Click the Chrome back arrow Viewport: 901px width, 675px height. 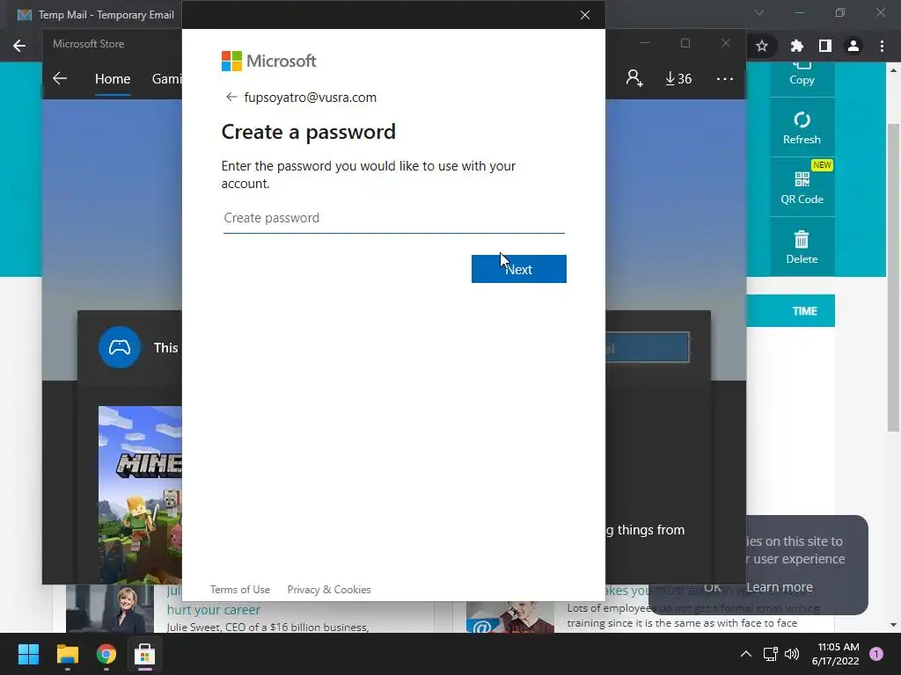[x=19, y=46]
